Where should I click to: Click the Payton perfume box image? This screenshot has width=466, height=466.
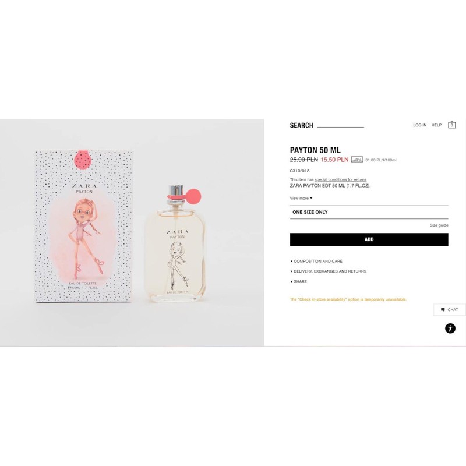83,226
